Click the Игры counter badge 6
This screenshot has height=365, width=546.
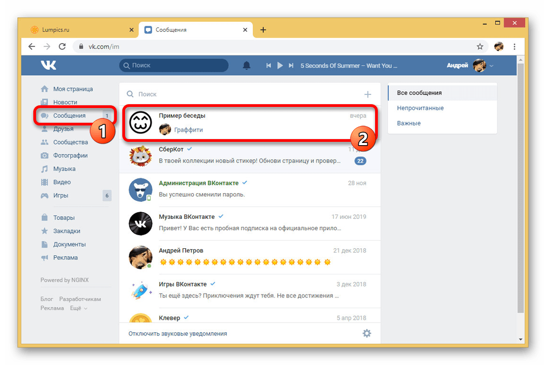click(107, 195)
